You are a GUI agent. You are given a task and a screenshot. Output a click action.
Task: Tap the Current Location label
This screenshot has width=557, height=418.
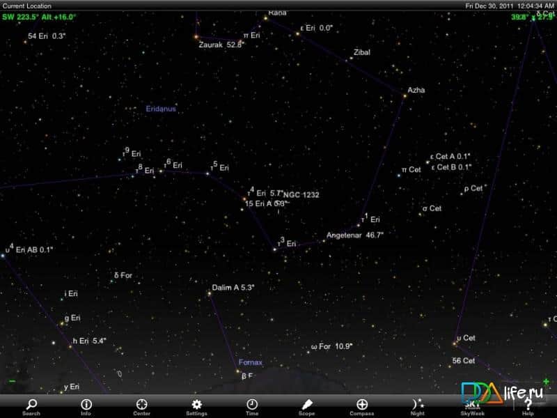26,6
